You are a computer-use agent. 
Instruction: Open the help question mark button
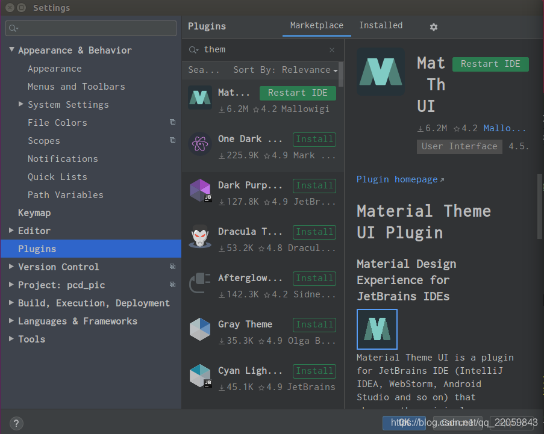tap(16, 423)
